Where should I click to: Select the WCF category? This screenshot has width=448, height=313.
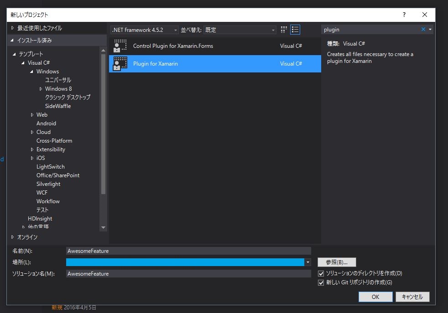[42, 193]
